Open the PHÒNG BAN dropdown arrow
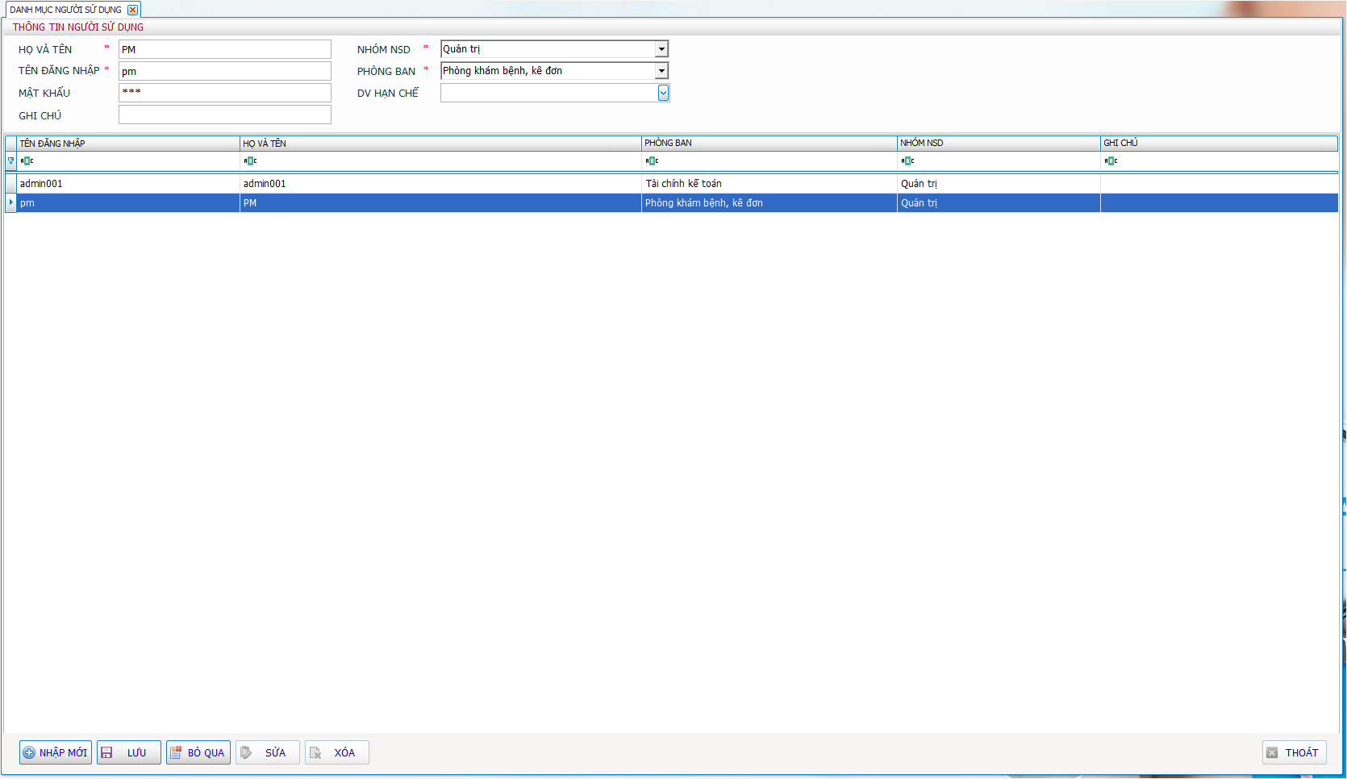 pyautogui.click(x=661, y=71)
